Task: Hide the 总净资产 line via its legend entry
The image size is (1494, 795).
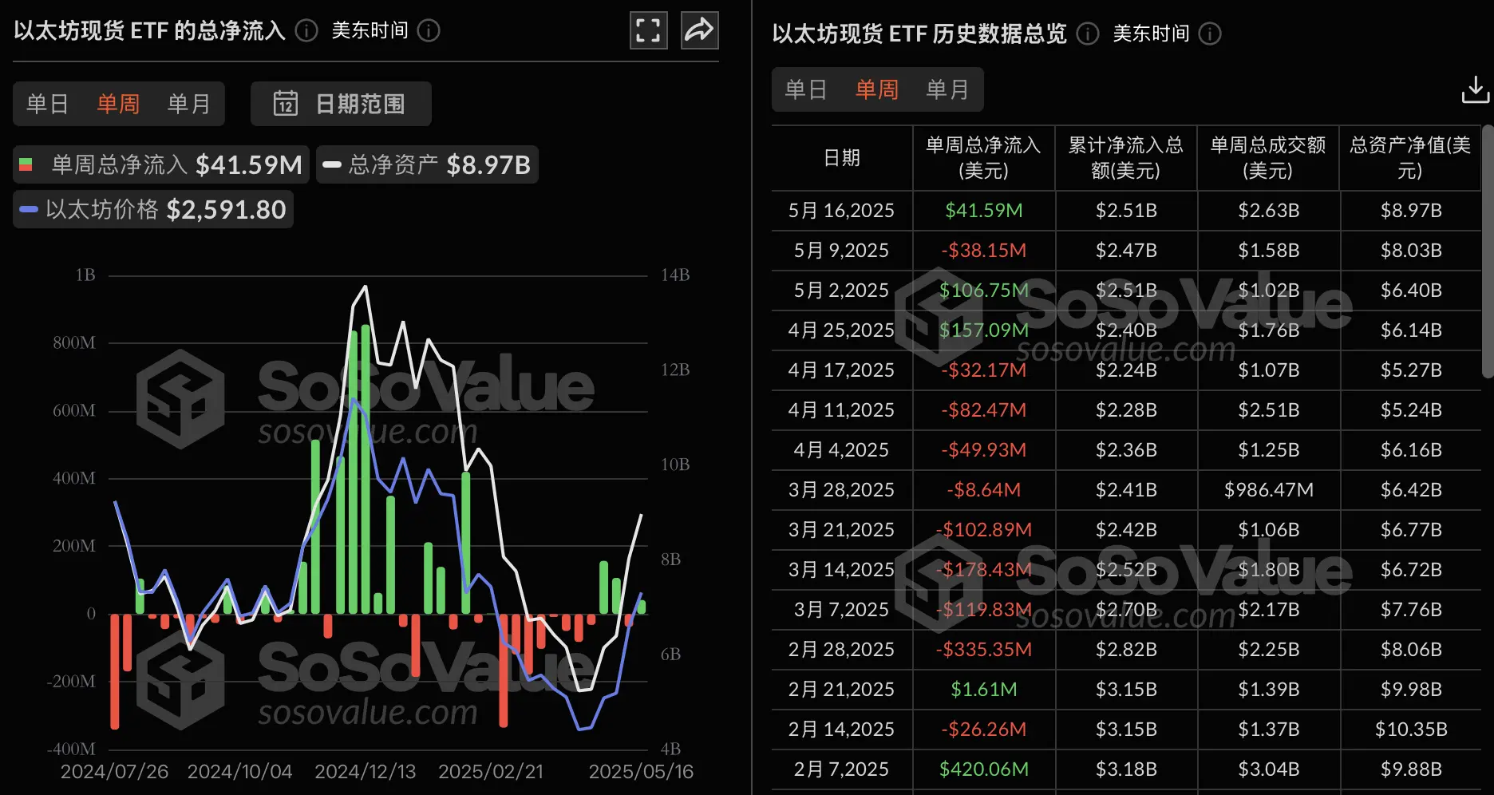Action: (x=427, y=164)
